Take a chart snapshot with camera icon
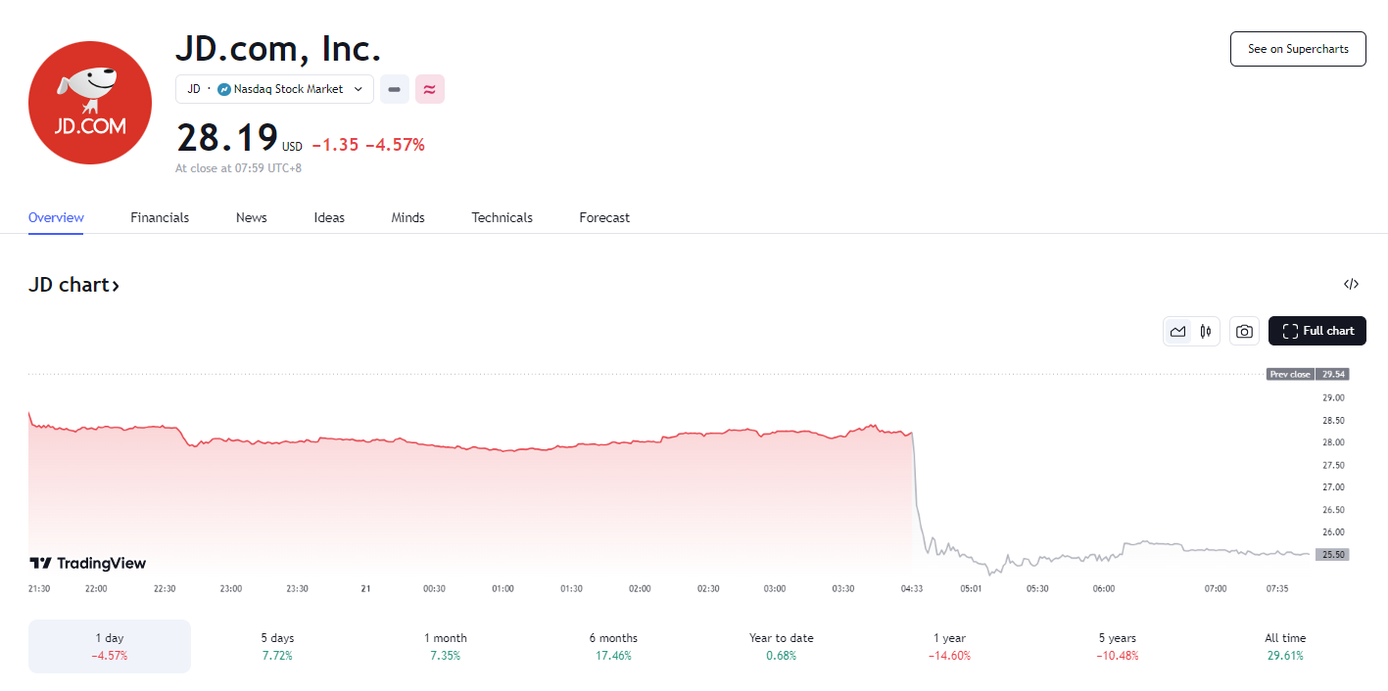This screenshot has height=691, width=1388. [1244, 332]
